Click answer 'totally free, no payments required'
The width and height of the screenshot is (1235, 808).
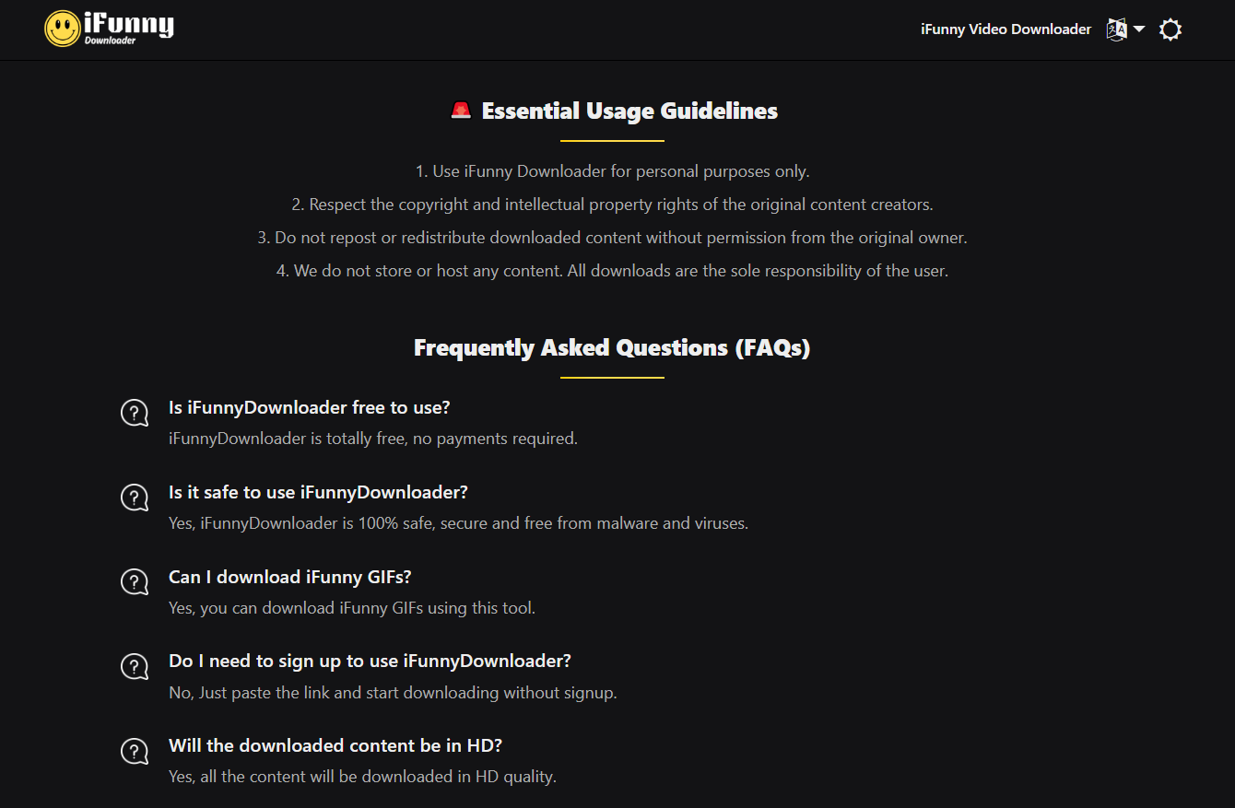click(x=373, y=439)
